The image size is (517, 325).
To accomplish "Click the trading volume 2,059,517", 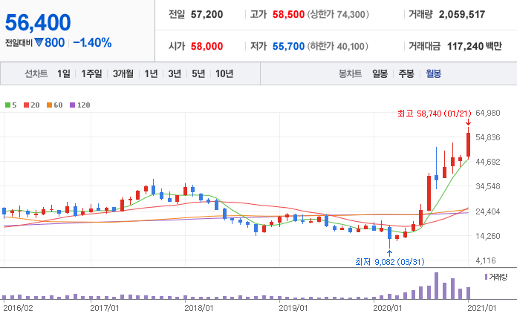I will [x=462, y=14].
